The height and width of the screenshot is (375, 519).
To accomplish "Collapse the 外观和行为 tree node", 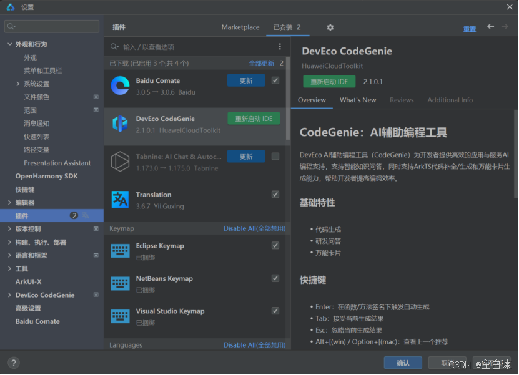I will tap(9, 44).
